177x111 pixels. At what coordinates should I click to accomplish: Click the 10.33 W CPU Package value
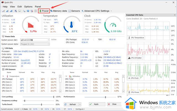[x=85, y=40]
